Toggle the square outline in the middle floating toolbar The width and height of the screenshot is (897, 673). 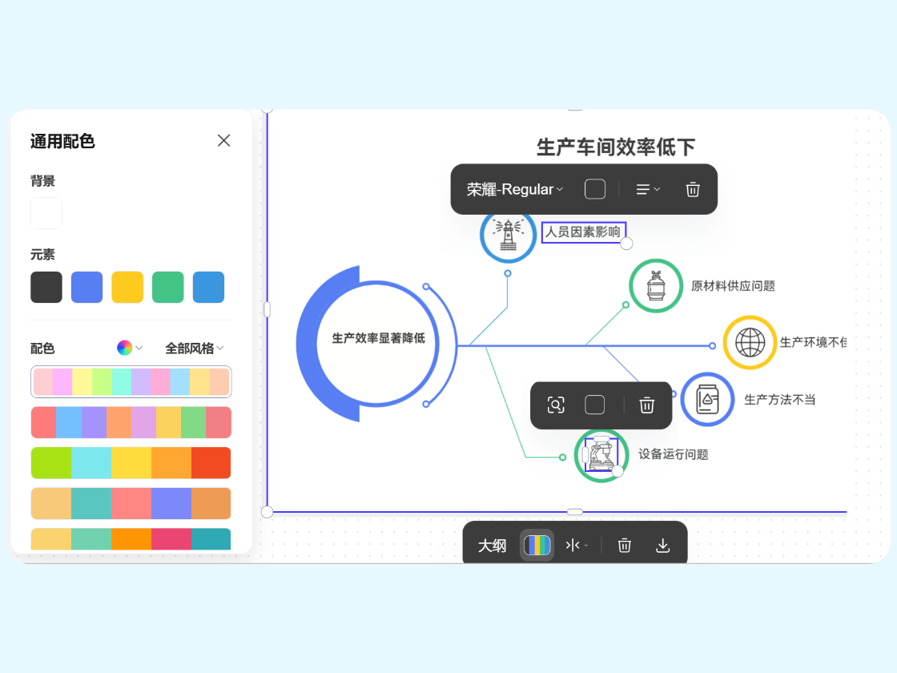click(x=595, y=405)
